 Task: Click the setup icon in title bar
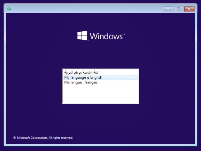[9, 9]
